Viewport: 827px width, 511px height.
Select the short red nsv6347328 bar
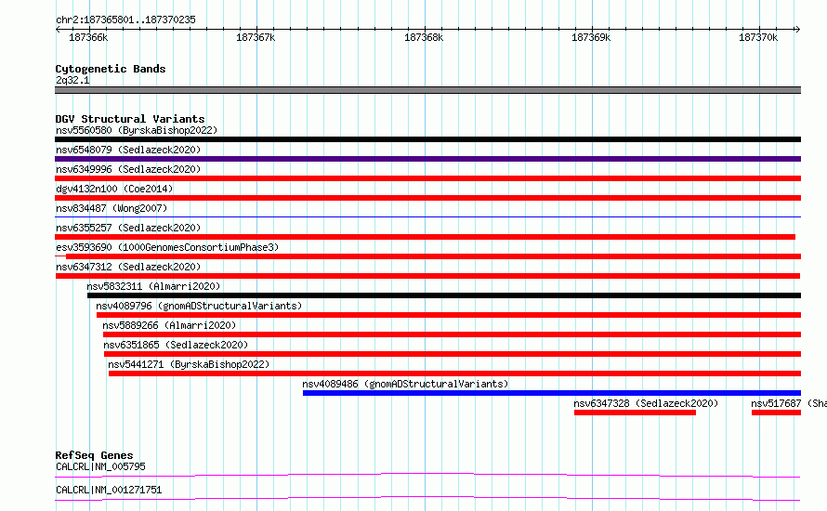pos(635,413)
